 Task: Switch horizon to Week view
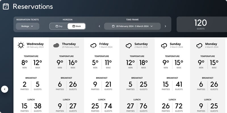click(x=76, y=26)
